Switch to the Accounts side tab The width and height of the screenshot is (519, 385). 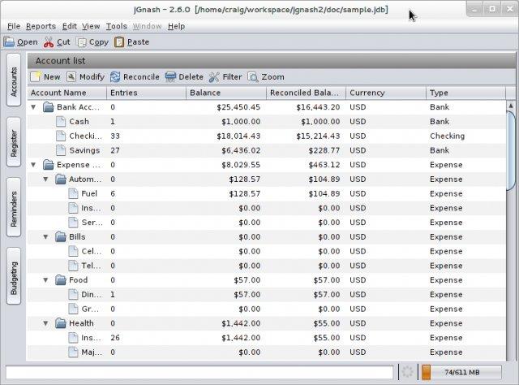pyautogui.click(x=14, y=81)
